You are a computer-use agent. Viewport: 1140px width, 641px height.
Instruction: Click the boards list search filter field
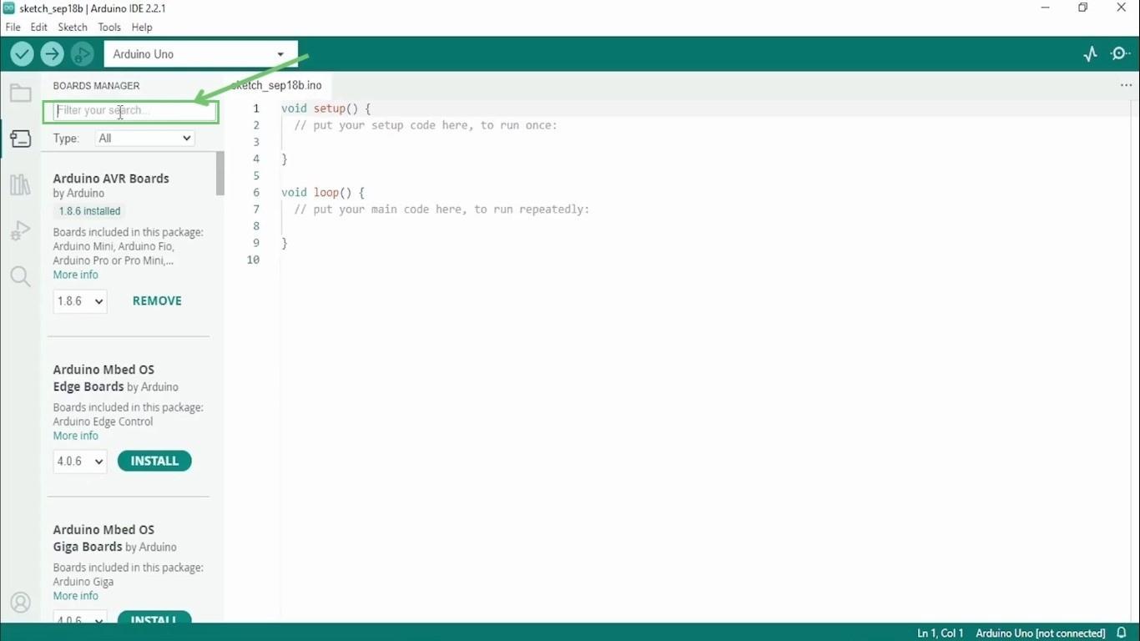(x=131, y=110)
